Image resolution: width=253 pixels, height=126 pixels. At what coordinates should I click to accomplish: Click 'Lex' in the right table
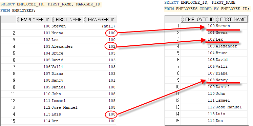(x=219, y=39)
